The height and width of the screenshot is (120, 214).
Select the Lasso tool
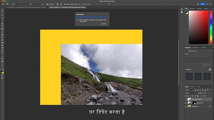(x=2, y=16)
